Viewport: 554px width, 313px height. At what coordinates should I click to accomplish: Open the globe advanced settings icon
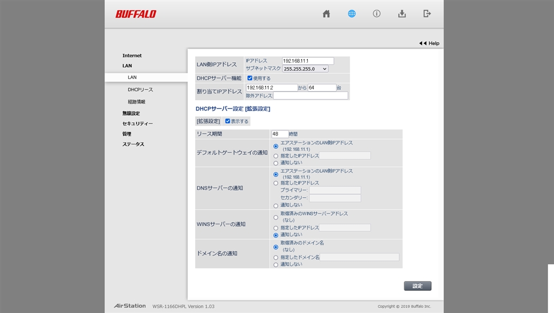352,14
